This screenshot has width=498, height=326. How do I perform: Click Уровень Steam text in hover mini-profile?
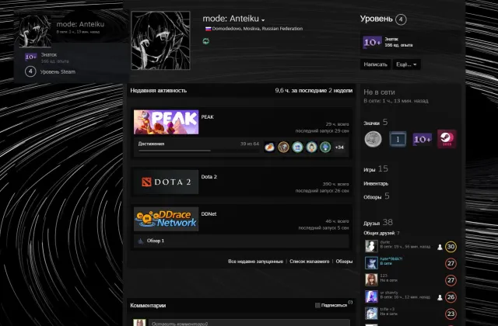pyautogui.click(x=58, y=72)
